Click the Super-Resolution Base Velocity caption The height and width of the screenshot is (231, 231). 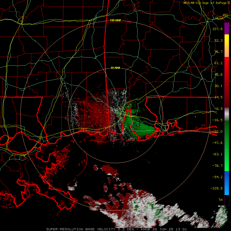[116, 229]
